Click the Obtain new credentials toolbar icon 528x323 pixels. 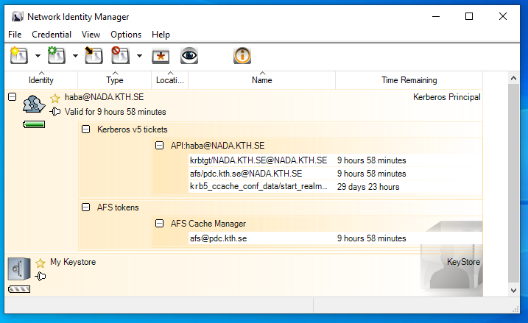pyautogui.click(x=18, y=55)
